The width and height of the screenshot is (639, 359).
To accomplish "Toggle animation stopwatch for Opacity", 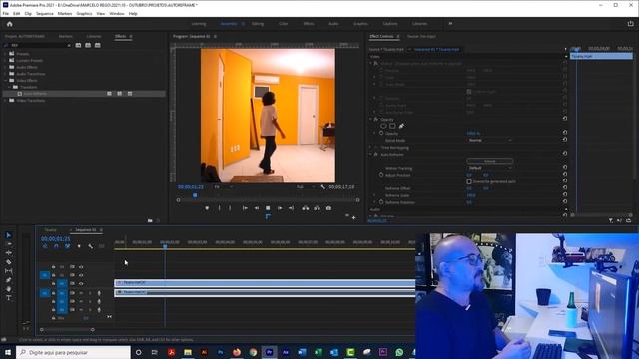I will [x=381, y=133].
